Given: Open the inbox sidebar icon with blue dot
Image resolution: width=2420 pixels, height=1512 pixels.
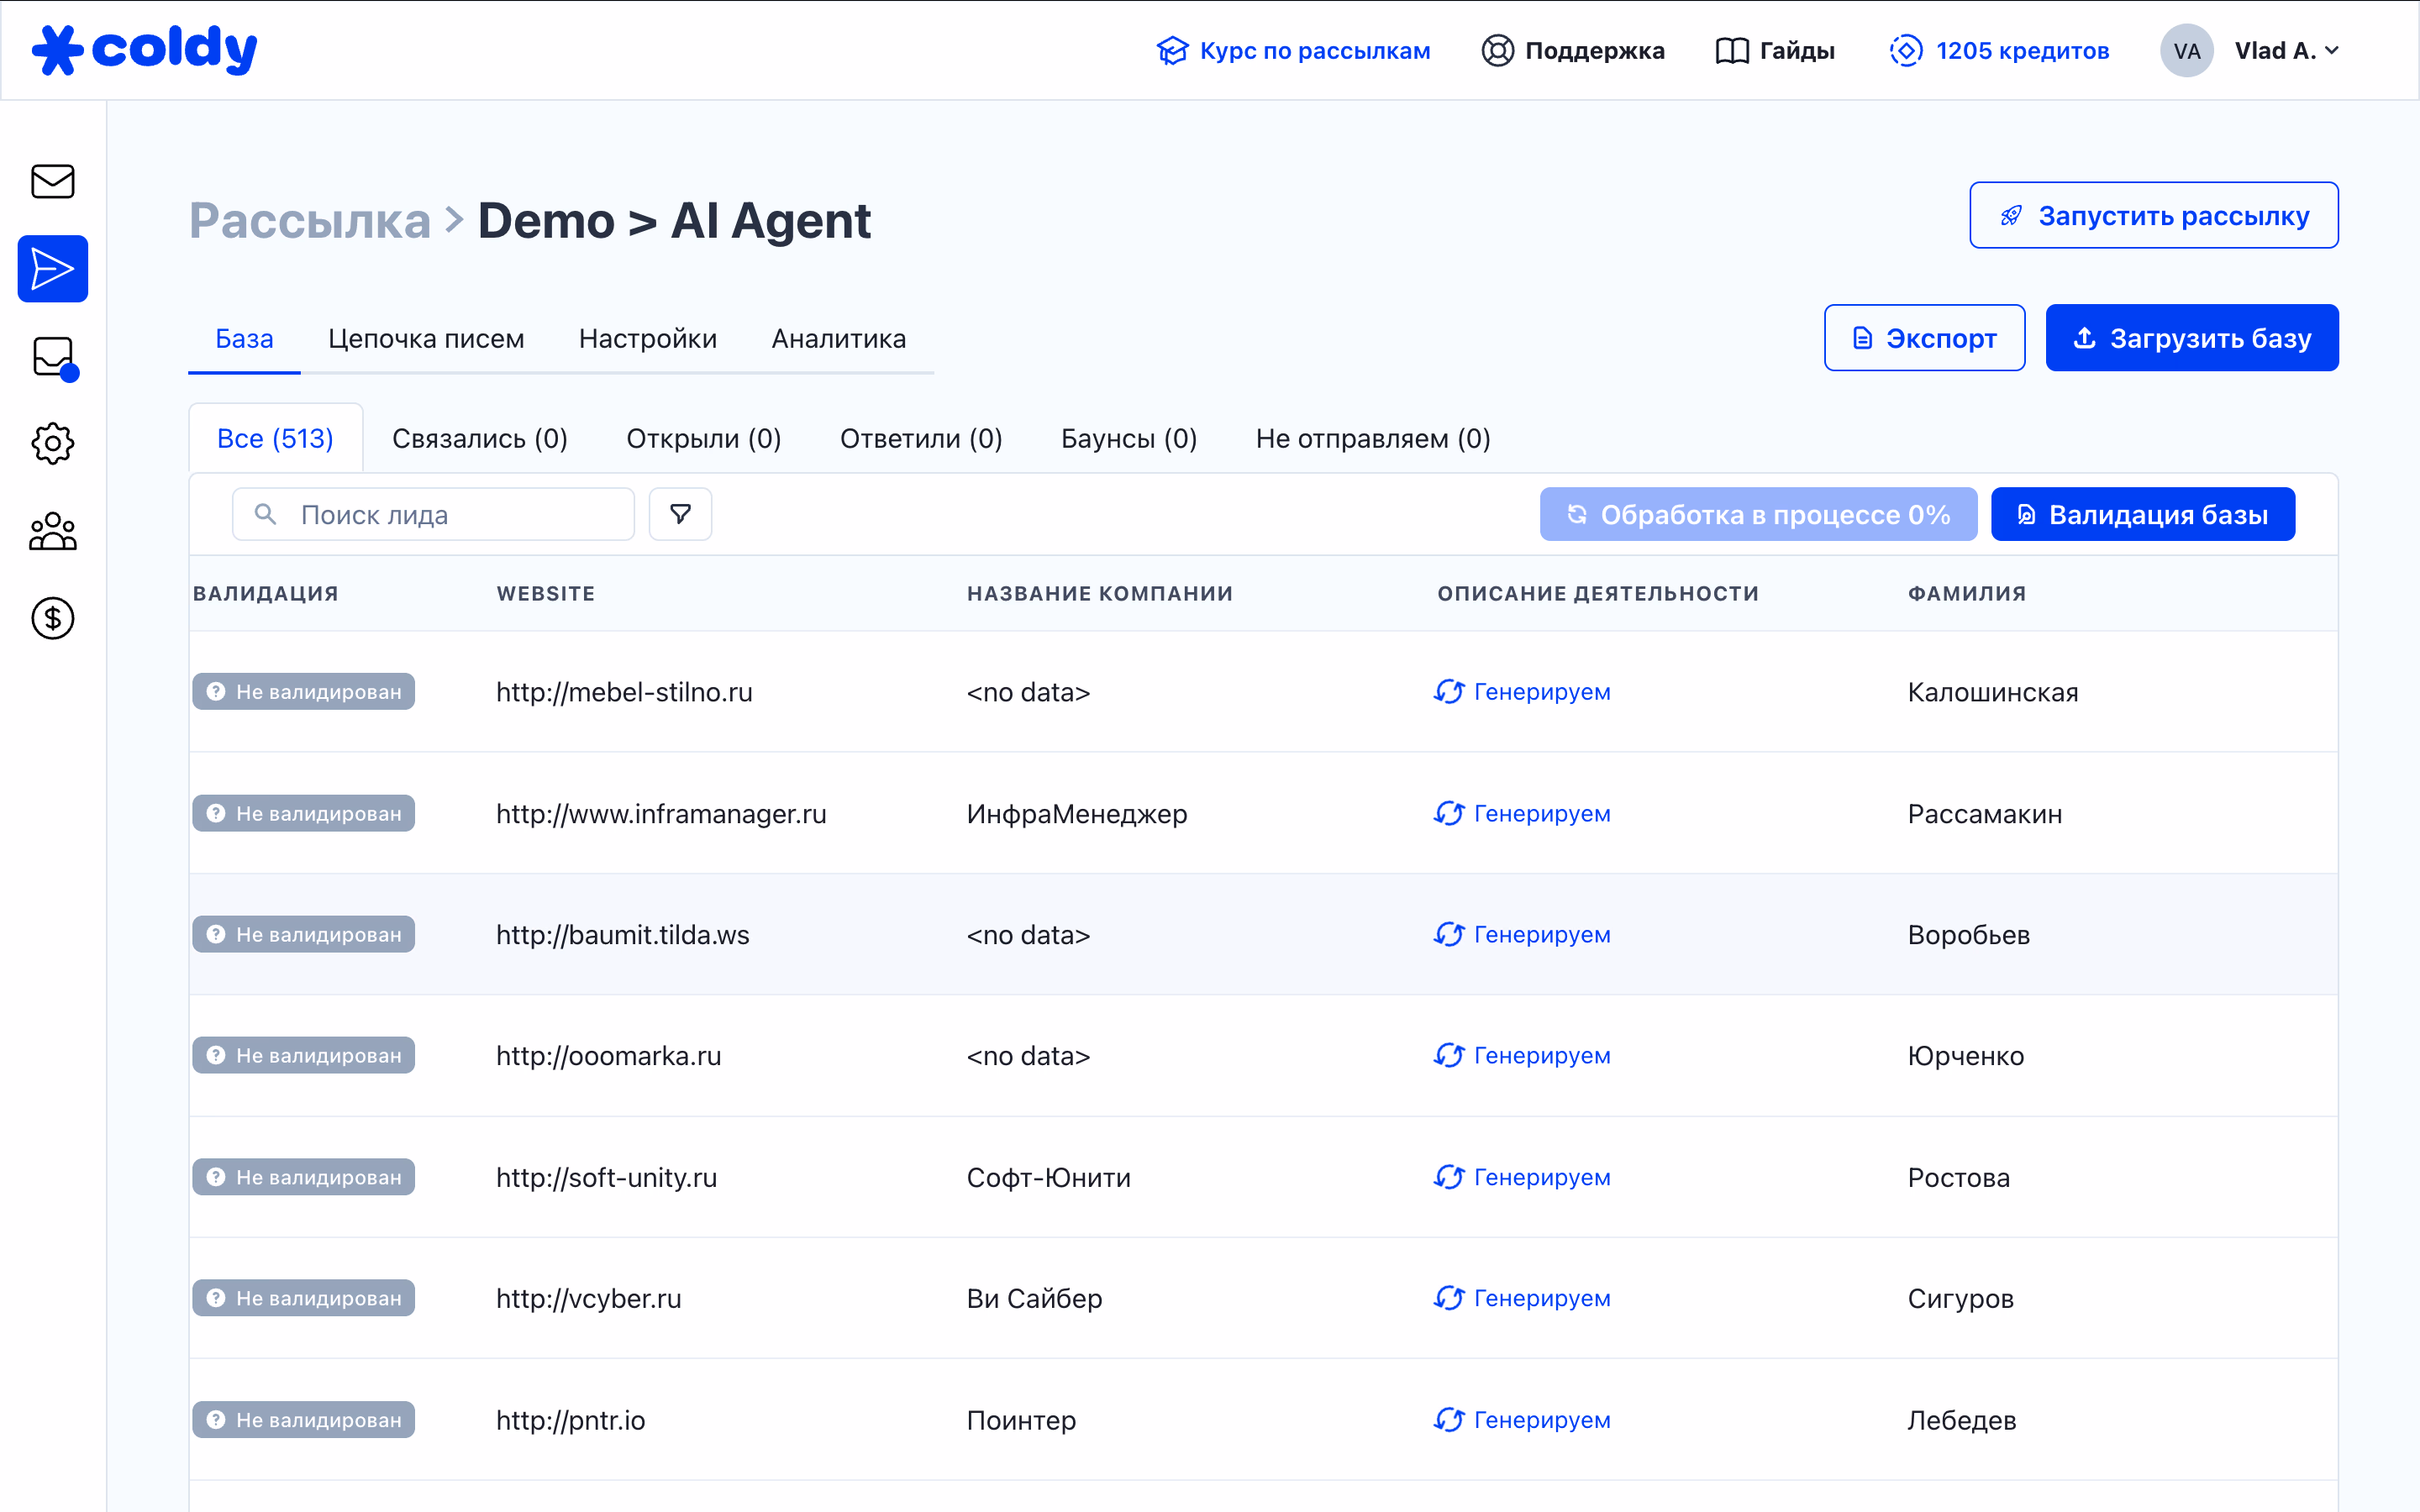Looking at the screenshot, I should tap(52, 357).
